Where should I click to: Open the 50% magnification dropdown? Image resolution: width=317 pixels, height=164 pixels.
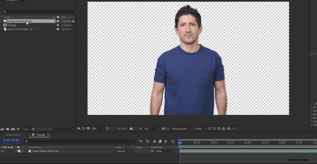tap(98, 129)
